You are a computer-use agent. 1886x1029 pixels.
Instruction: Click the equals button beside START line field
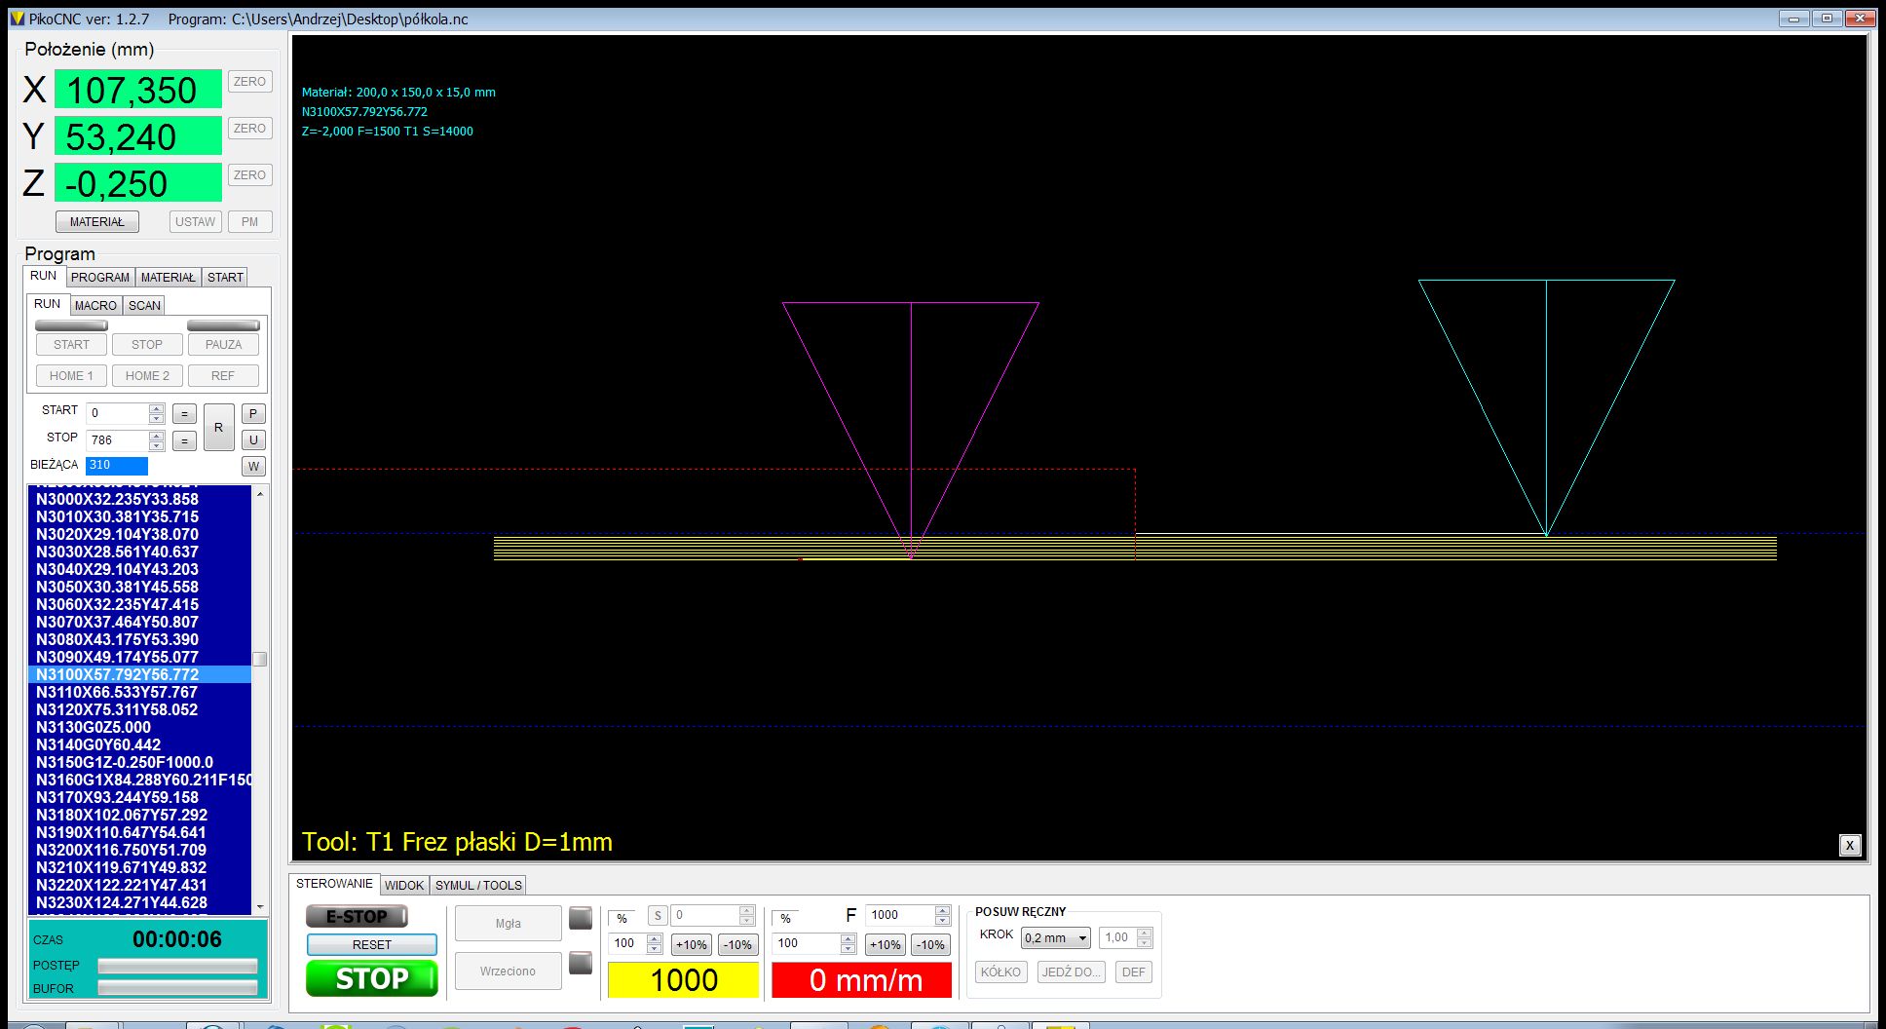[184, 414]
